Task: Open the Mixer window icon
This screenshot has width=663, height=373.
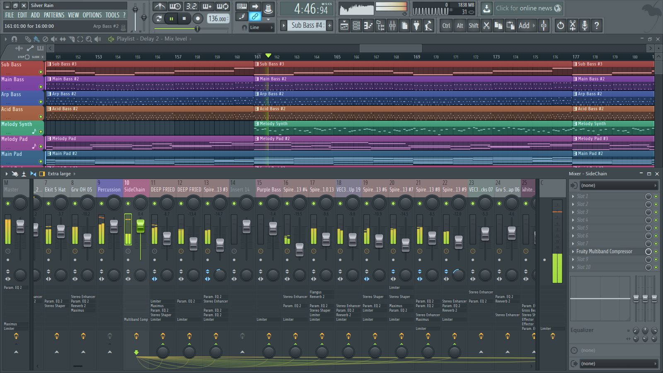Action: click(392, 26)
